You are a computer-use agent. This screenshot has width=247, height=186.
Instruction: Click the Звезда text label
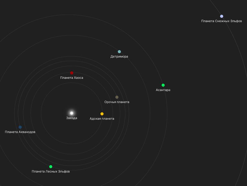(x=72, y=118)
